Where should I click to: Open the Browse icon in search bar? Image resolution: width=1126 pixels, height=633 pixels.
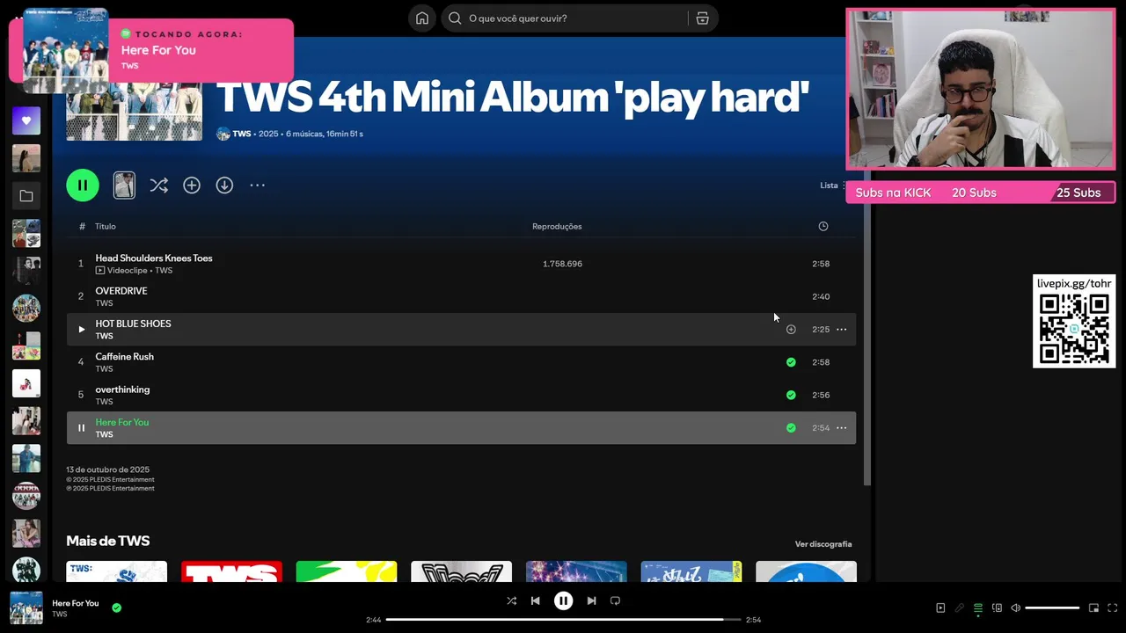click(x=702, y=18)
